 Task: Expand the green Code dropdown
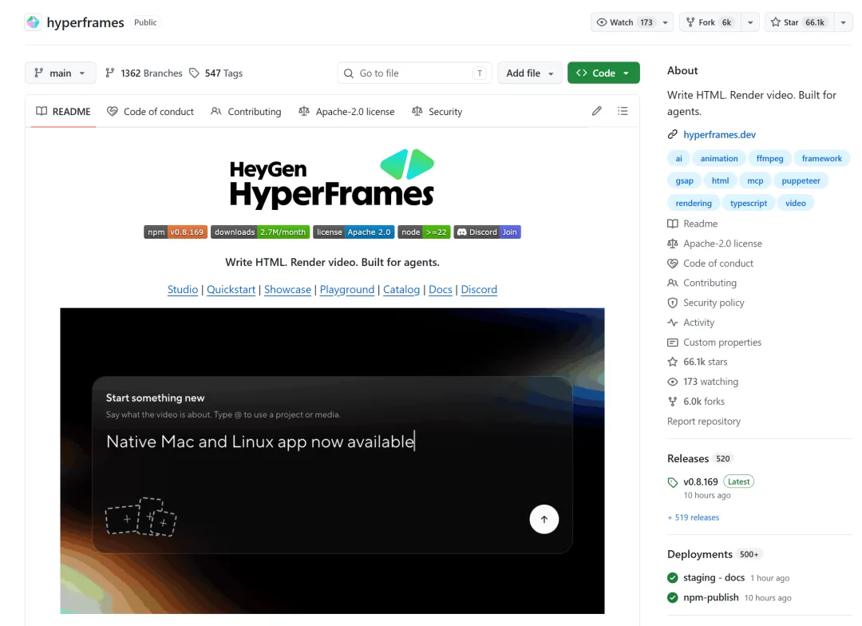(603, 73)
